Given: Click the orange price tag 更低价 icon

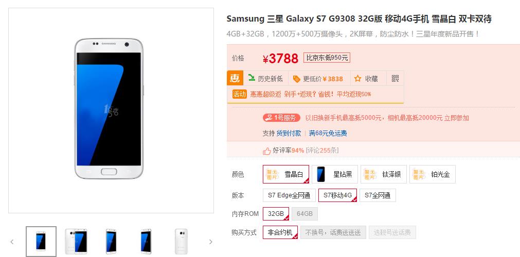Looking at the screenshot, I should [x=296, y=79].
